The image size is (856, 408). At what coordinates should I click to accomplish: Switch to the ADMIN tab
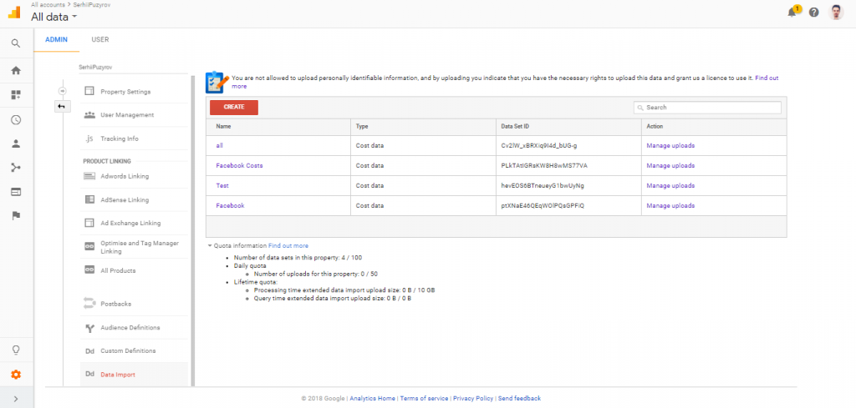[x=57, y=40]
